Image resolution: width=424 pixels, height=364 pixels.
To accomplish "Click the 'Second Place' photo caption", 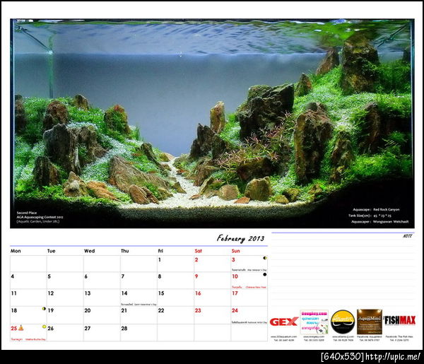I will (27, 213).
